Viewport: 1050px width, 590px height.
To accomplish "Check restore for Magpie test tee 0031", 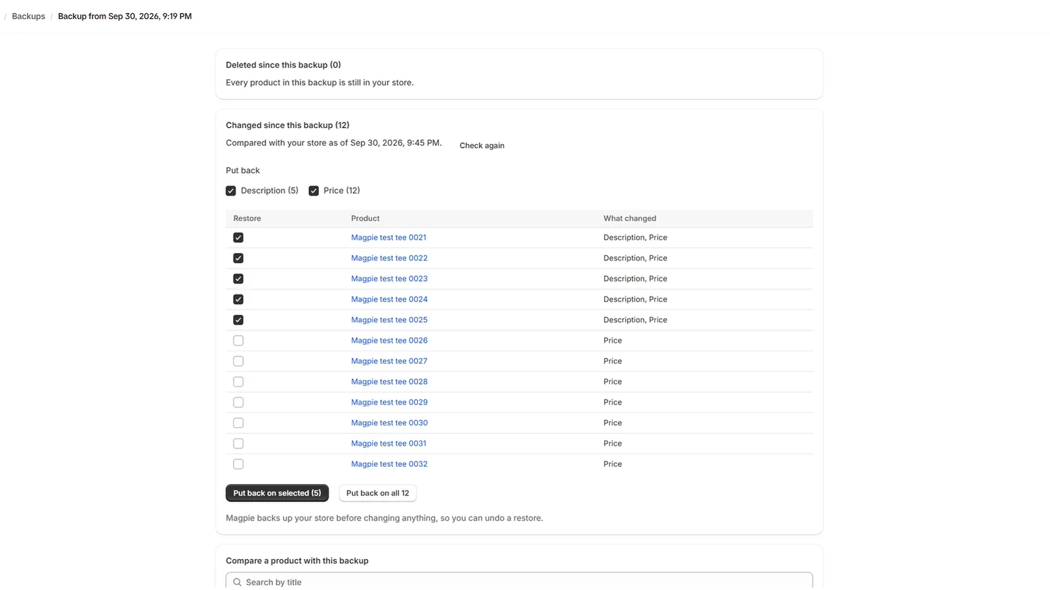I will (238, 444).
